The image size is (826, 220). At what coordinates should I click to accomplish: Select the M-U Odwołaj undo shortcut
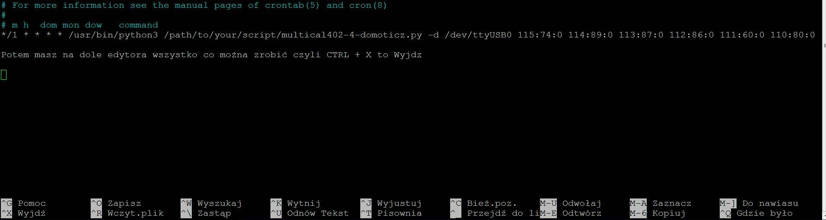tap(570, 203)
